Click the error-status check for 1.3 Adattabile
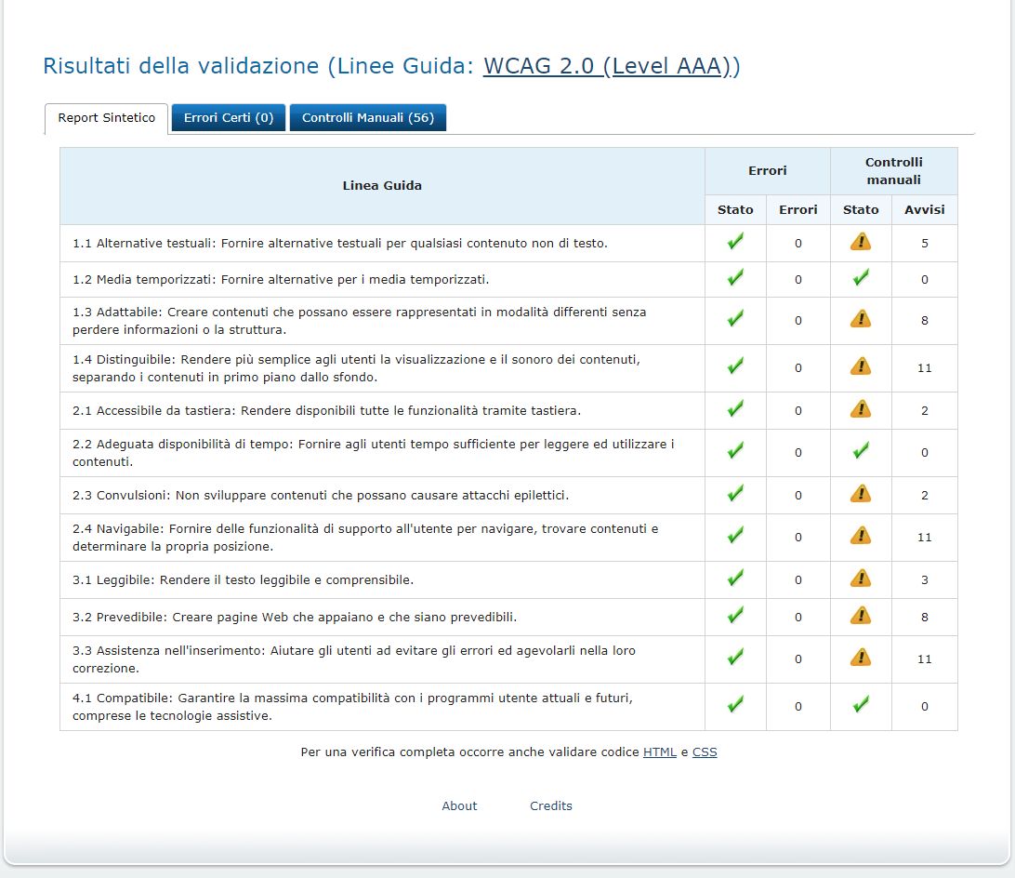This screenshot has height=878, width=1015. click(735, 319)
